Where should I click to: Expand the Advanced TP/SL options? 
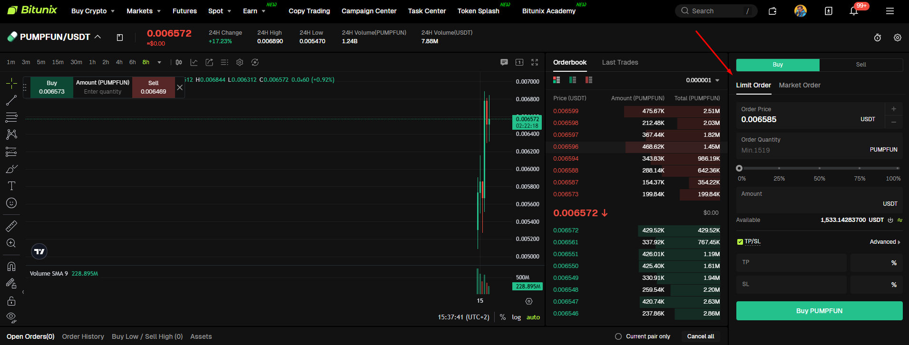[885, 242]
